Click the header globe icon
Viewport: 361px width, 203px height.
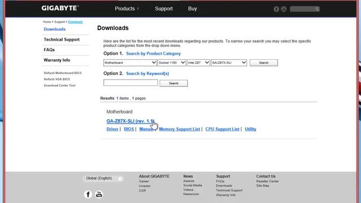click(x=284, y=9)
